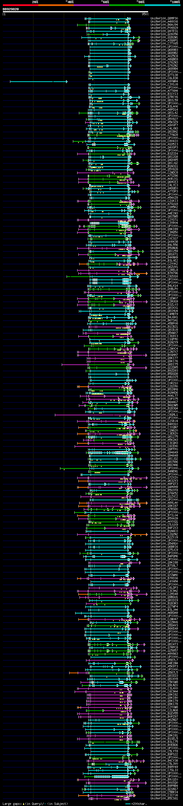Select row label UniRef100_C3YGJ8

click(x=164, y=84)
